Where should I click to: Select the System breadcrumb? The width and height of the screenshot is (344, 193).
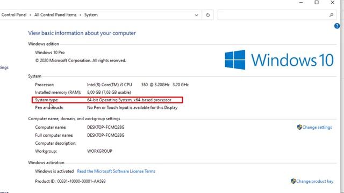[91, 15]
